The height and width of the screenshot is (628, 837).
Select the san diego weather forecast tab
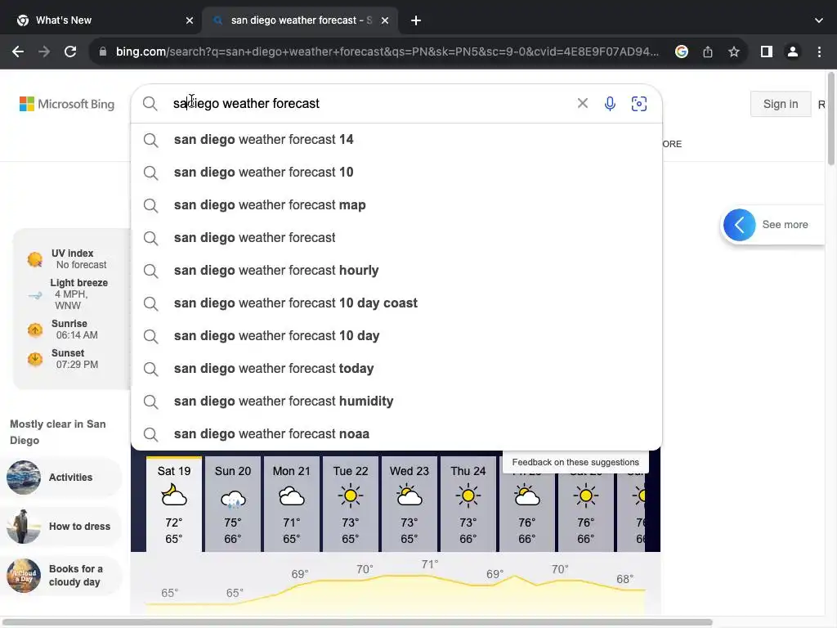tap(301, 20)
